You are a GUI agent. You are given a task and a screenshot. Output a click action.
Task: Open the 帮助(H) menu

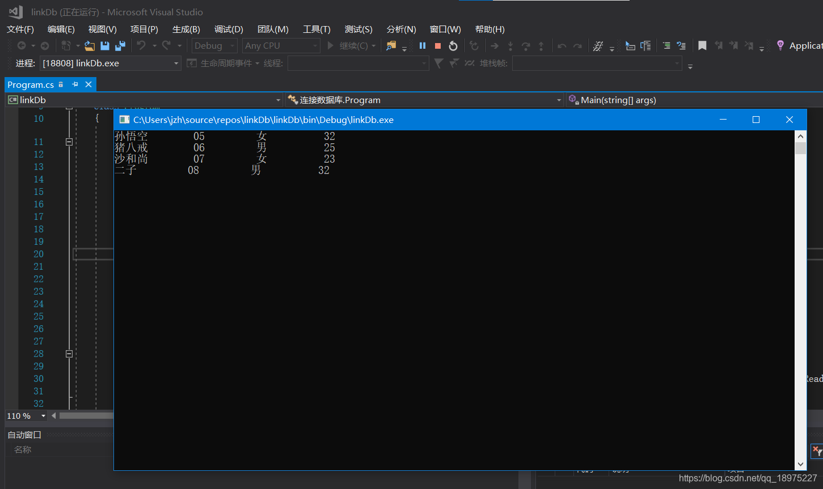click(x=490, y=29)
